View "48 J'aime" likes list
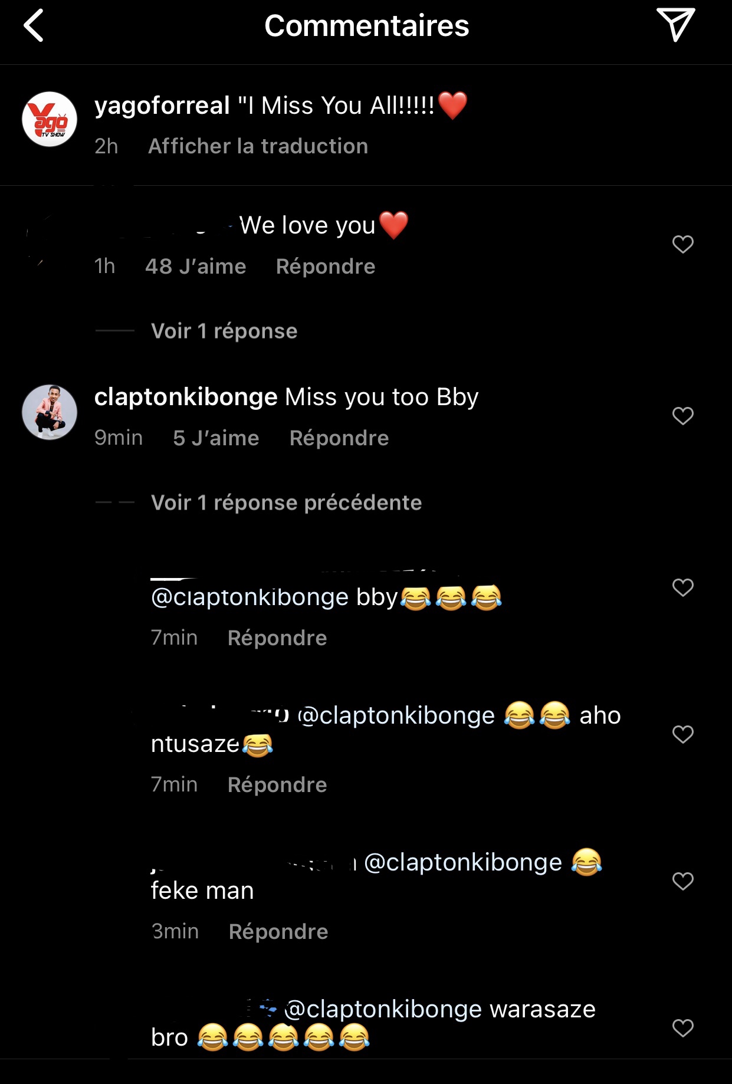Screen dimensions: 732x1084 coord(196,267)
